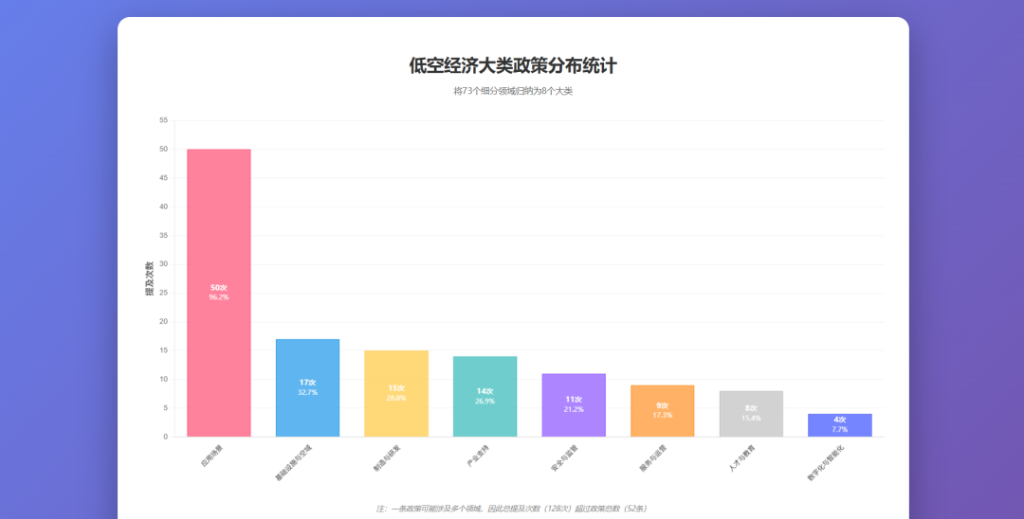The height and width of the screenshot is (519, 1024).
Task: Click the yellow 制造与研发 bar
Action: pos(396,417)
